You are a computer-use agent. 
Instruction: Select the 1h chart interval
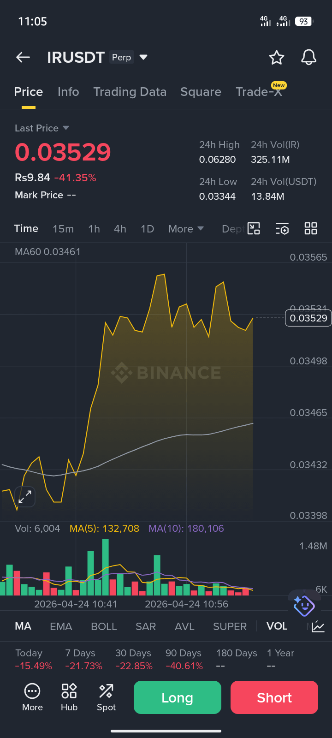pyautogui.click(x=94, y=229)
